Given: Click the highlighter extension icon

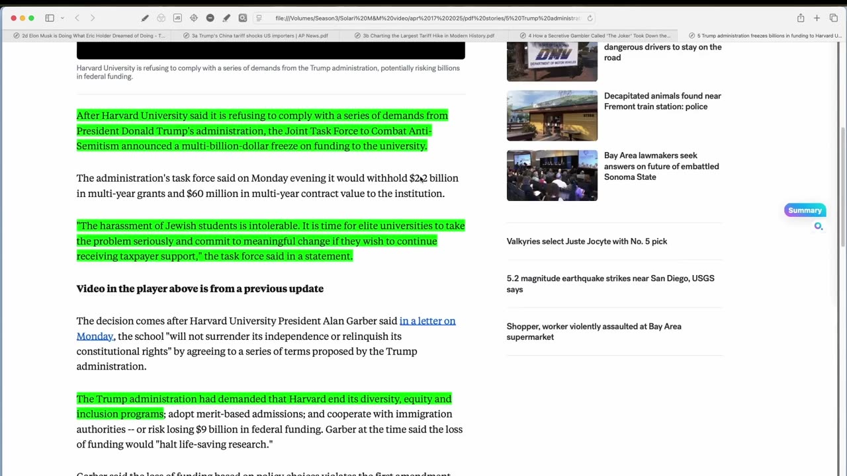Looking at the screenshot, I should (226, 18).
